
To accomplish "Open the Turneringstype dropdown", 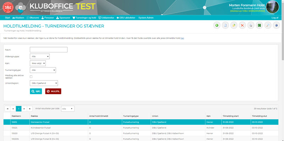I will (43, 70).
